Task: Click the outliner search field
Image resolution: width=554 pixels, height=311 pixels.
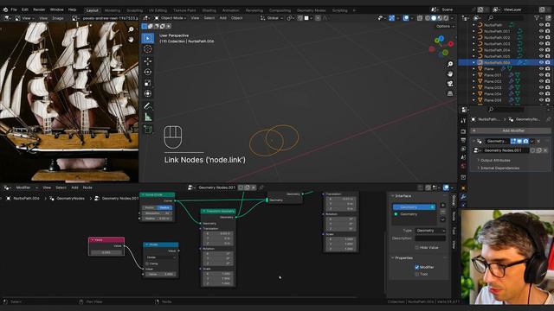Action: coord(506,17)
